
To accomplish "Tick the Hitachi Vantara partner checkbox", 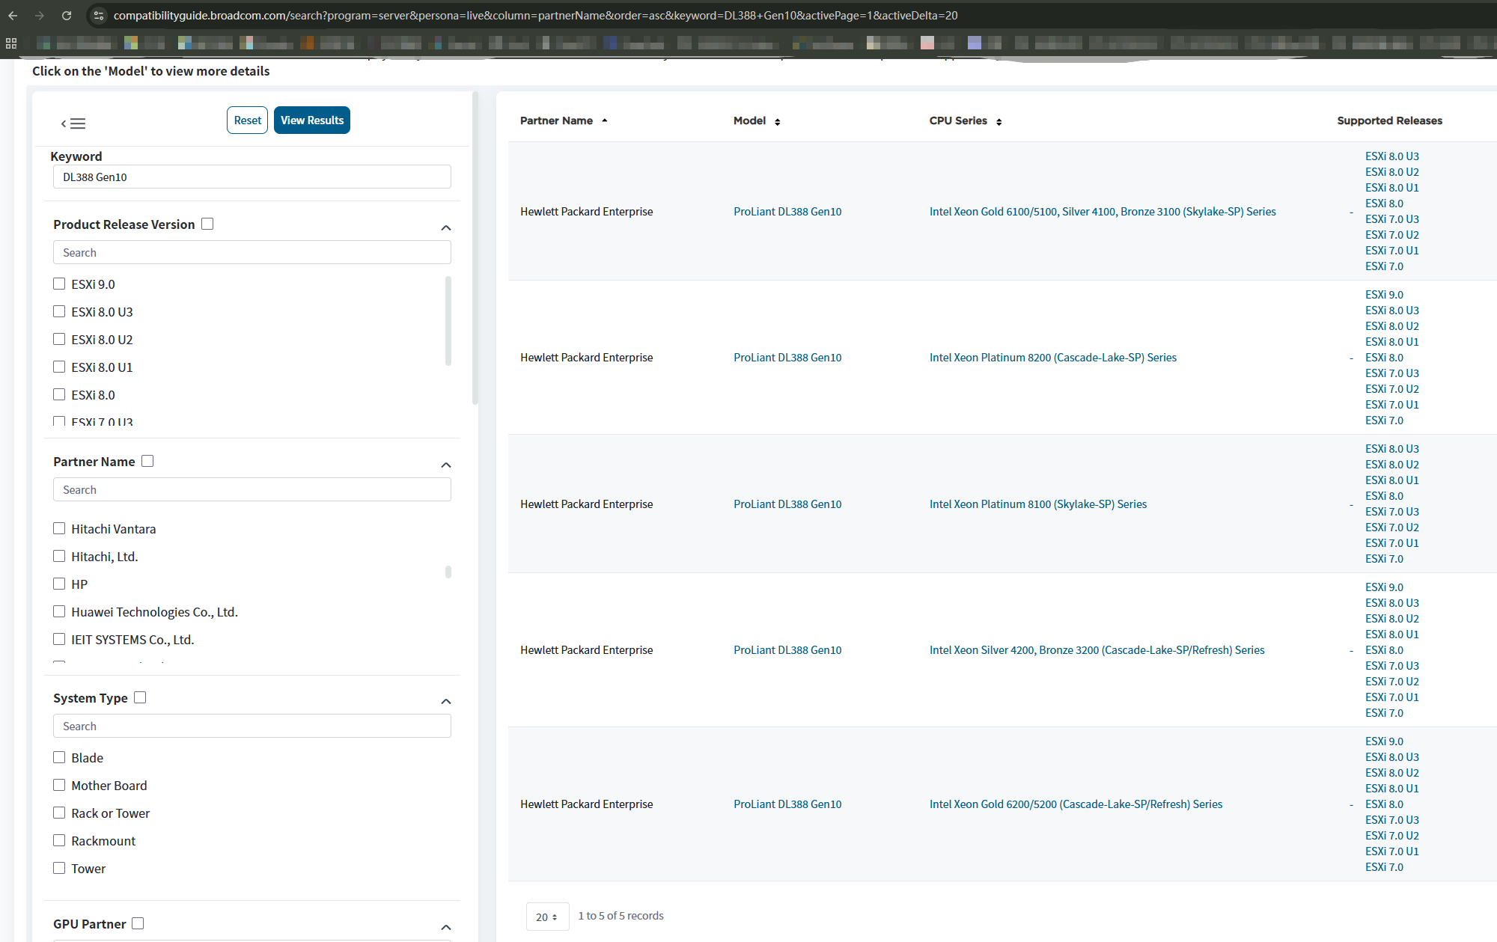I will [x=59, y=528].
